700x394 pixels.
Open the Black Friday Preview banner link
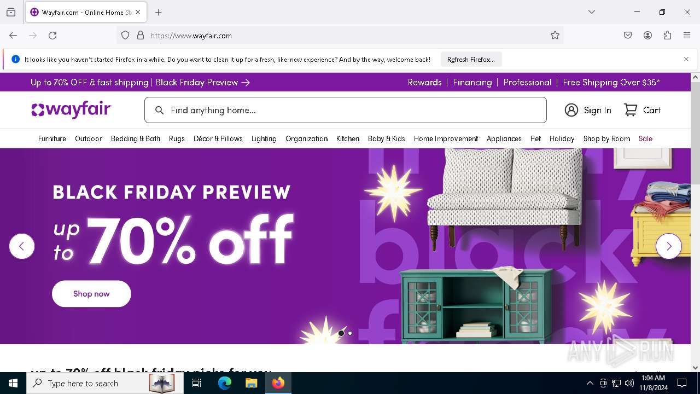pos(203,83)
